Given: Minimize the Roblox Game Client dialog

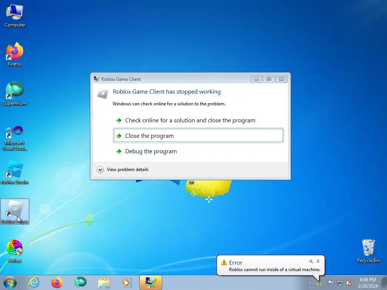Looking at the screenshot, I should tap(256, 79).
